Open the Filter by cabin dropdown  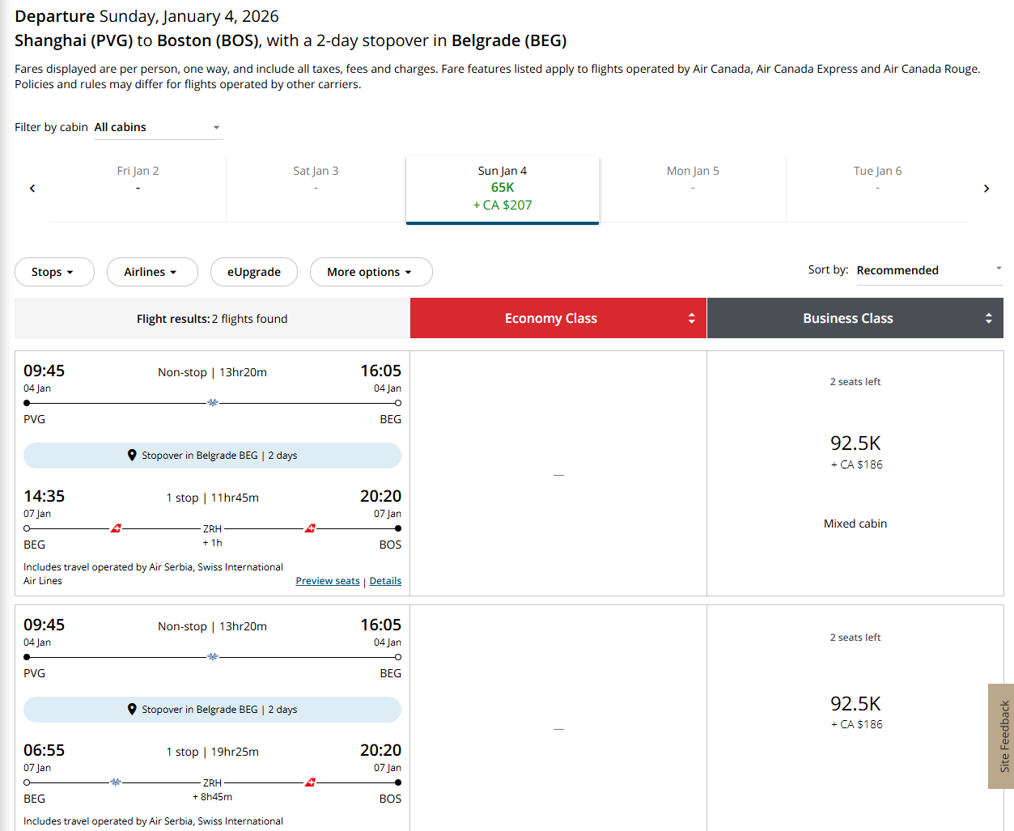click(x=158, y=128)
